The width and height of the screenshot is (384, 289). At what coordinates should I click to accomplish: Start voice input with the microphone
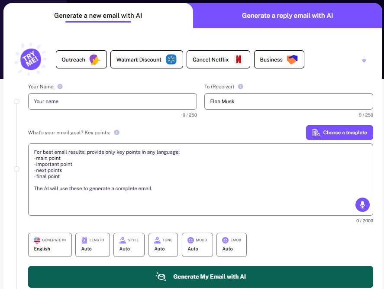click(x=362, y=205)
